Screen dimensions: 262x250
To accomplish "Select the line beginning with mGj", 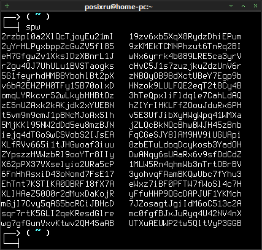I will click(57, 204).
